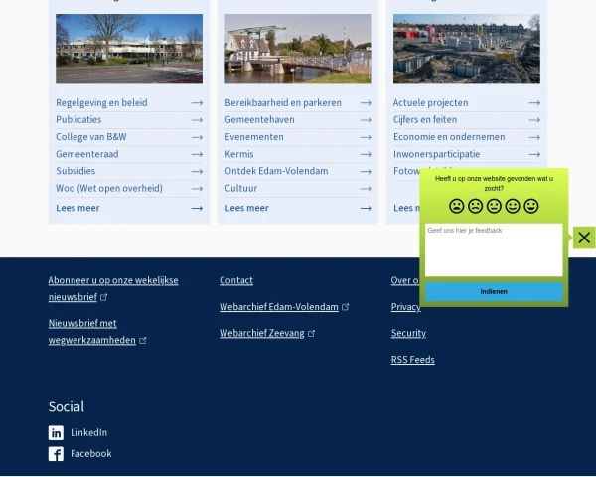The image size is (596, 477).
Task: Click arrow beside Actuele projecten
Action: [534, 103]
